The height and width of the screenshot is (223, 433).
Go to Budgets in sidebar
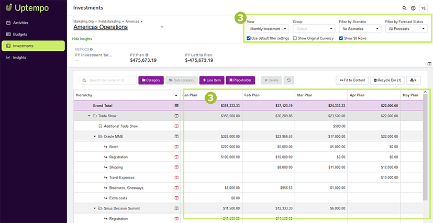[x=33, y=35]
